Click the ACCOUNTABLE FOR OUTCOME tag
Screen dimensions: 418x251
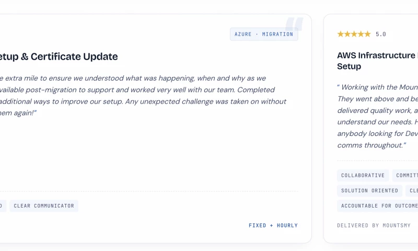[x=377, y=206]
